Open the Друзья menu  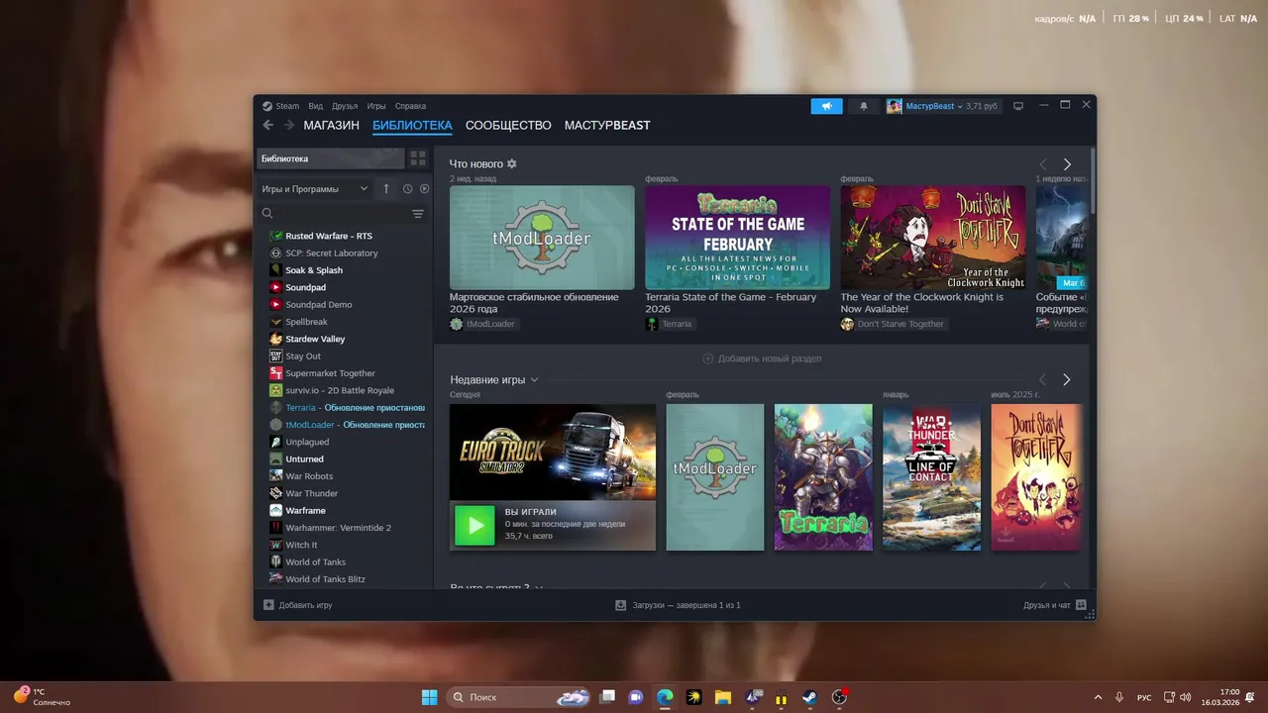point(345,106)
